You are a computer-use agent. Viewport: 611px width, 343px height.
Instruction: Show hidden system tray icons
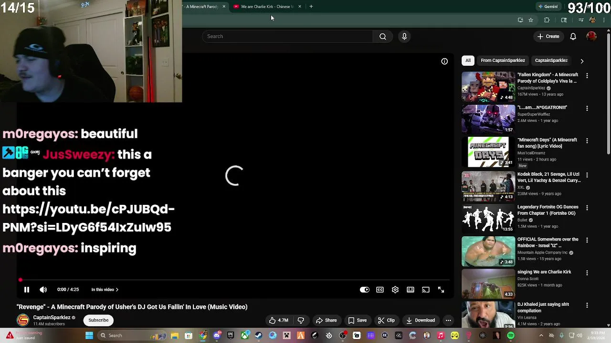(541, 335)
